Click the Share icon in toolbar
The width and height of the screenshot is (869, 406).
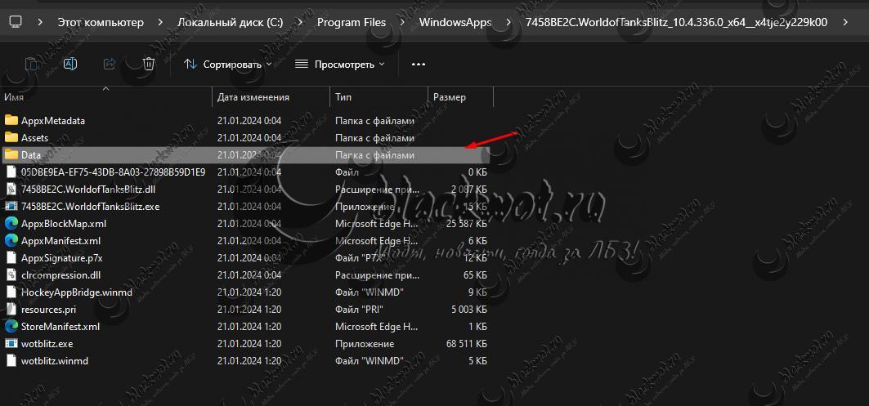(x=110, y=65)
